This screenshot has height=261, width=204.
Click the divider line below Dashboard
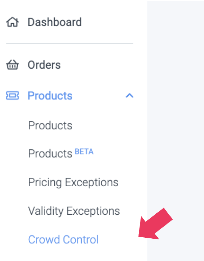click(70, 44)
